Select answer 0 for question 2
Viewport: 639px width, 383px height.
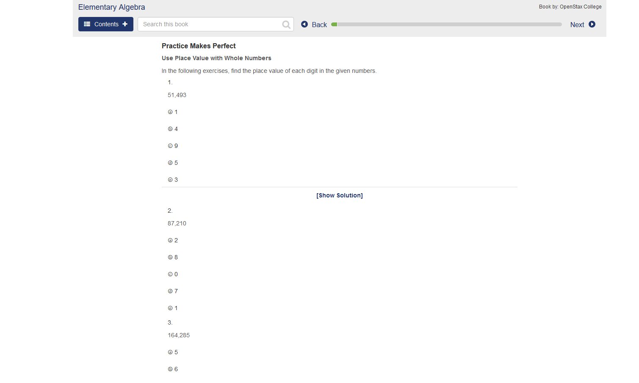169,274
